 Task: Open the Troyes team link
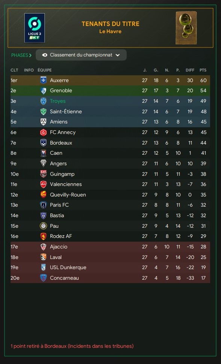pos(58,101)
